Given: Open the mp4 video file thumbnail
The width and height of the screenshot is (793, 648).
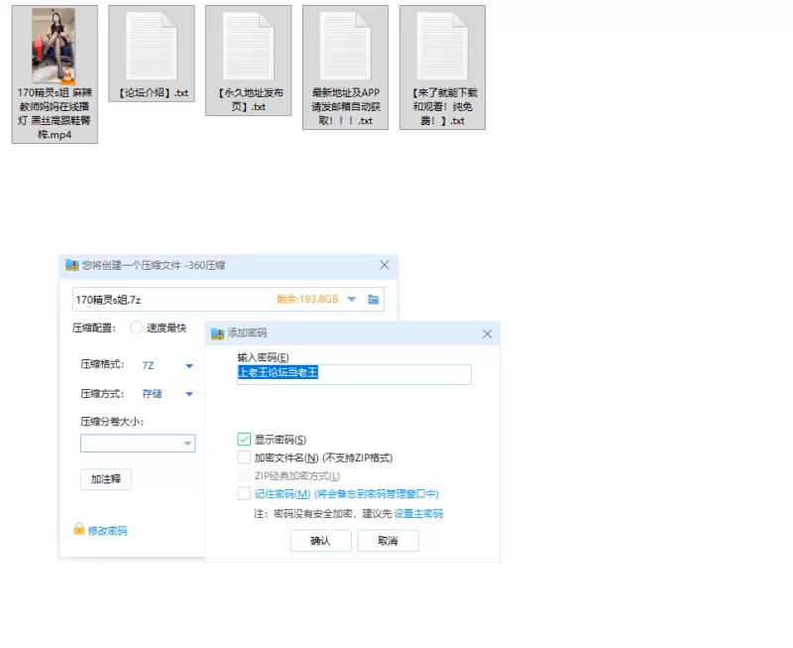Looking at the screenshot, I should coord(54,46).
